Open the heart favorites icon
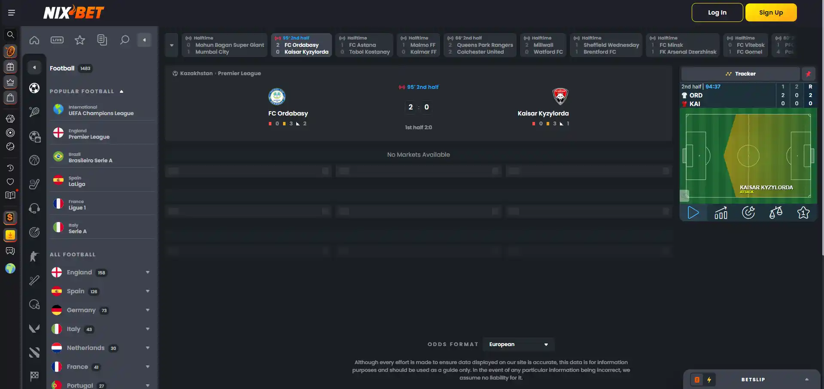This screenshot has height=389, width=824. pos(10,182)
